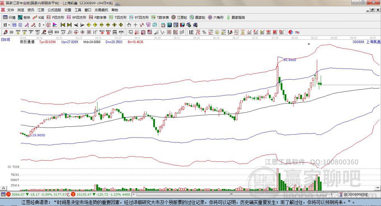Image resolution: width=381 pixels, height=206 pixels.
Task: Click the 极反通道 indicator name
Action: tap(27, 42)
